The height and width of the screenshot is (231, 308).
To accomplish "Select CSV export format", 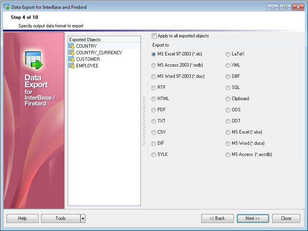I will pyautogui.click(x=154, y=132).
